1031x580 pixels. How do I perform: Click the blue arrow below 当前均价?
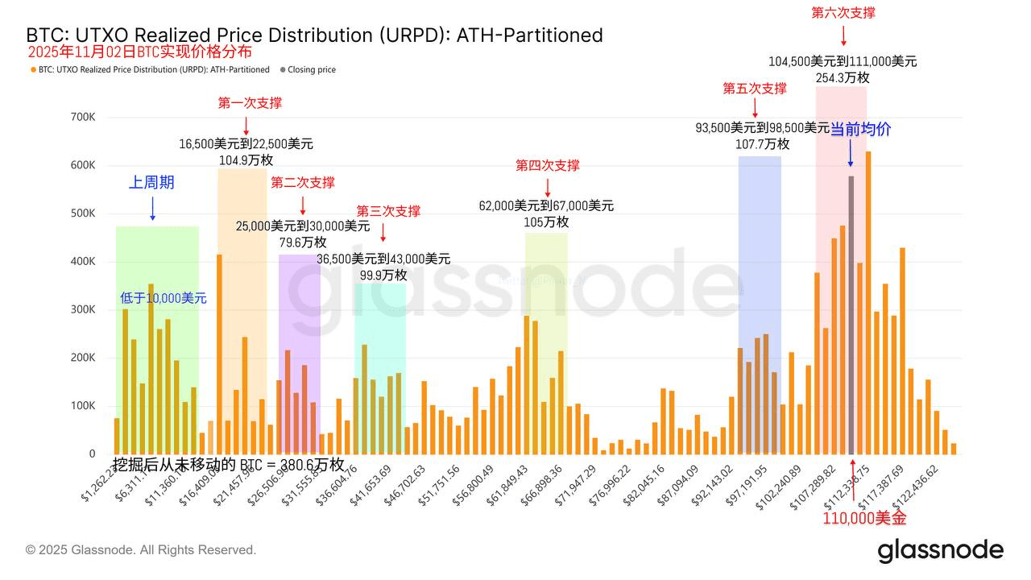click(x=851, y=153)
